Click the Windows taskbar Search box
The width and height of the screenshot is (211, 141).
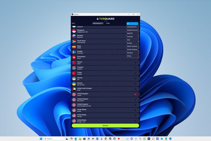coord(54,139)
